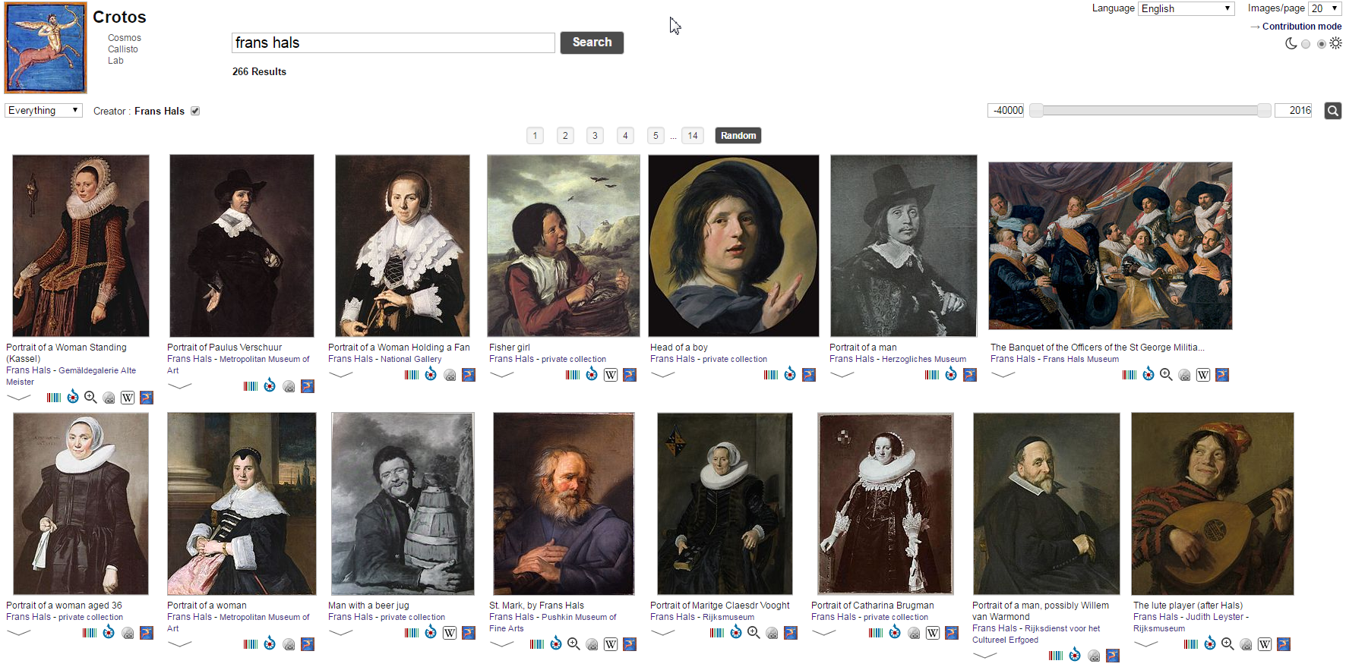This screenshot has height=667, width=1346.
Task: Click Crotos centaur icon for St. Mark, by Frans Hals
Action: [x=630, y=644]
